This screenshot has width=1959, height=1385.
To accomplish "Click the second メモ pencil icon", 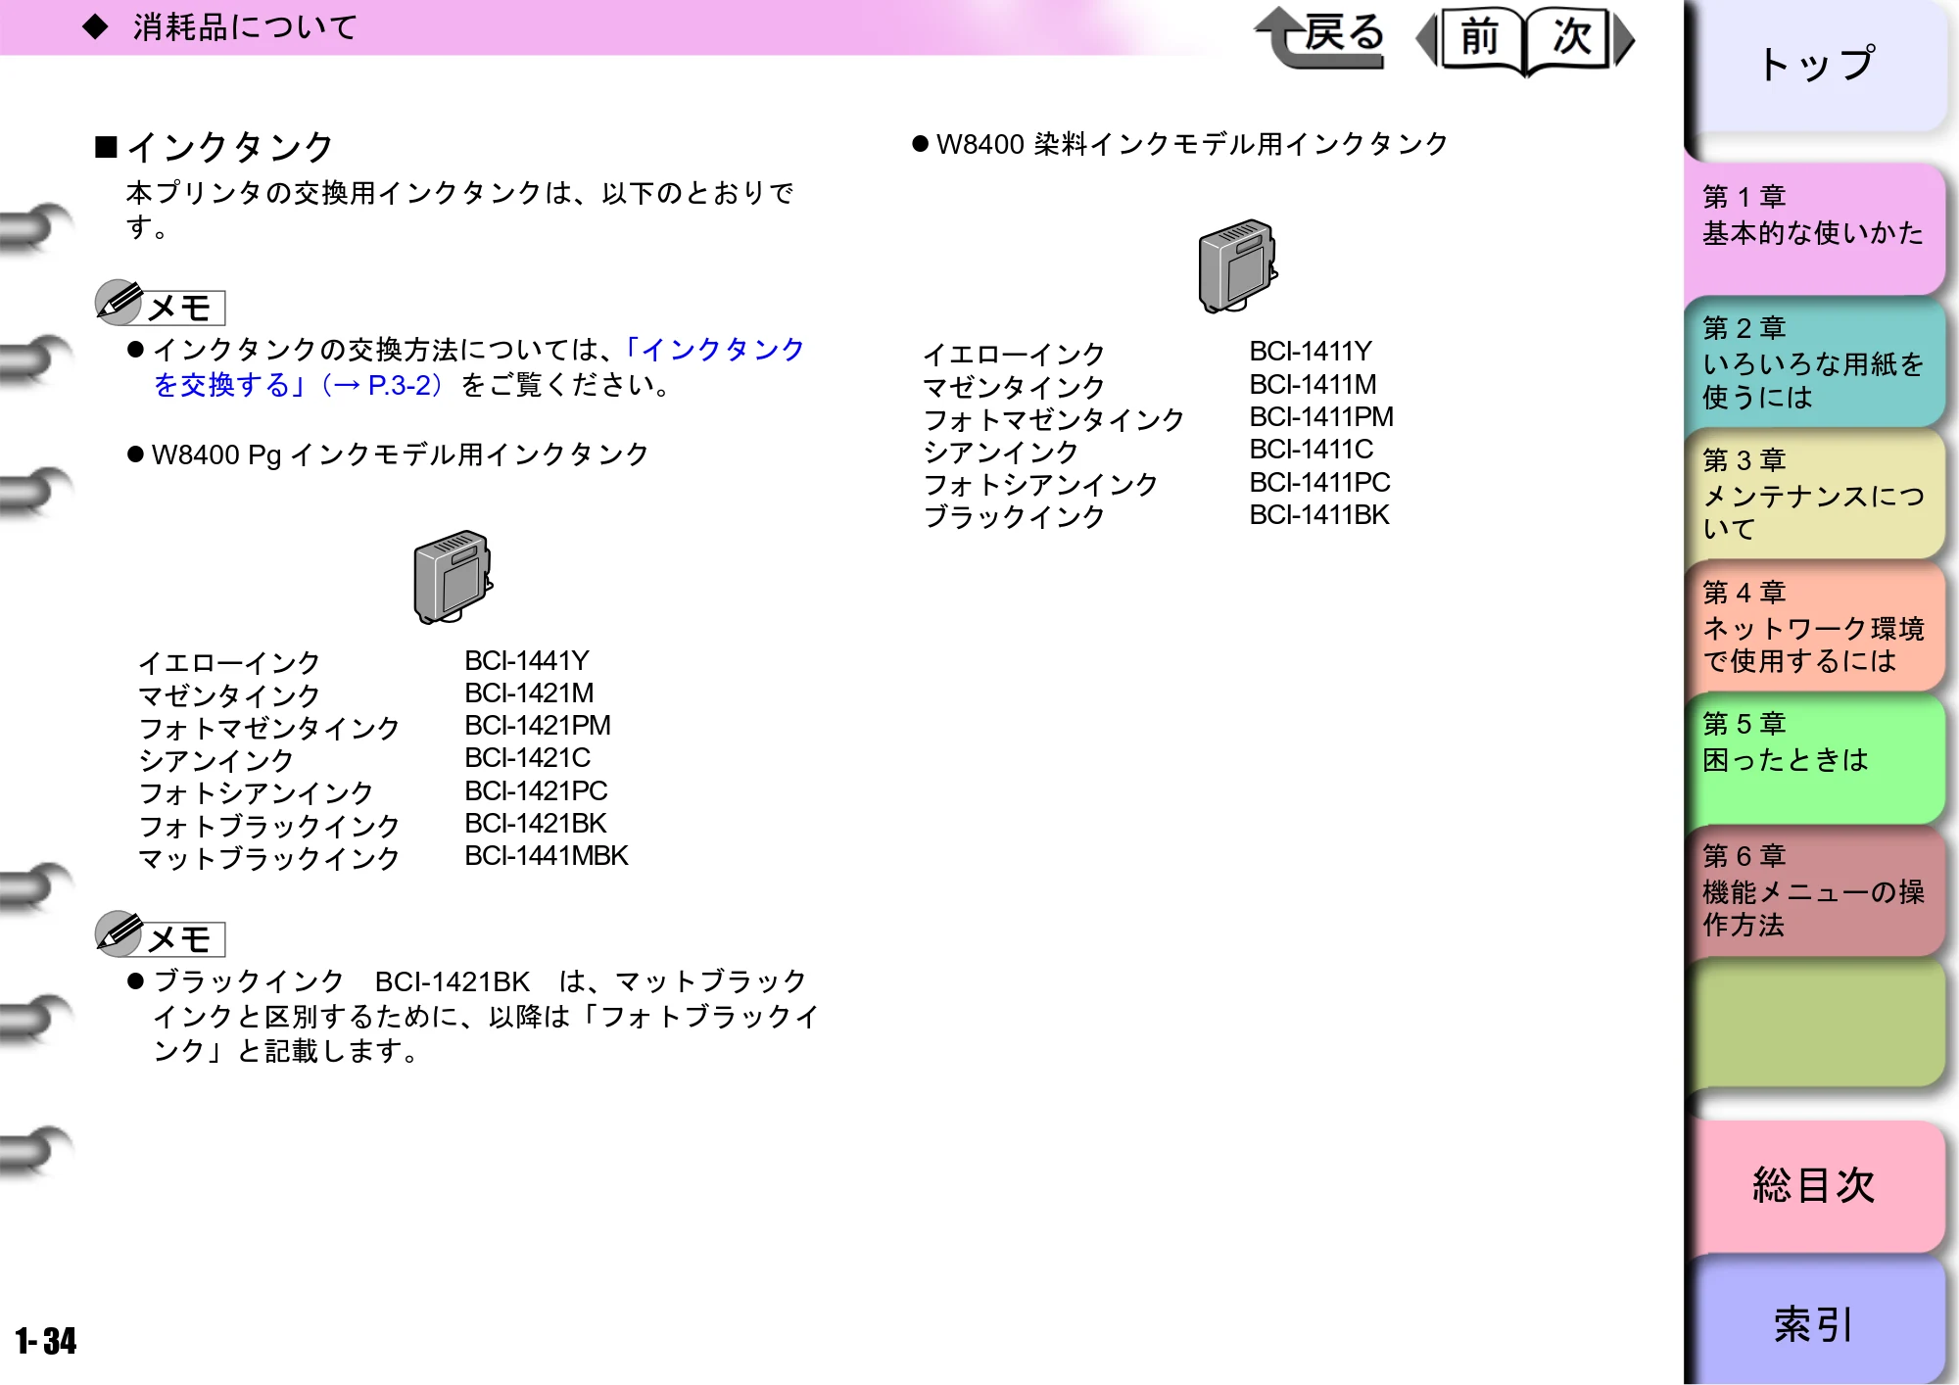I will (x=119, y=933).
